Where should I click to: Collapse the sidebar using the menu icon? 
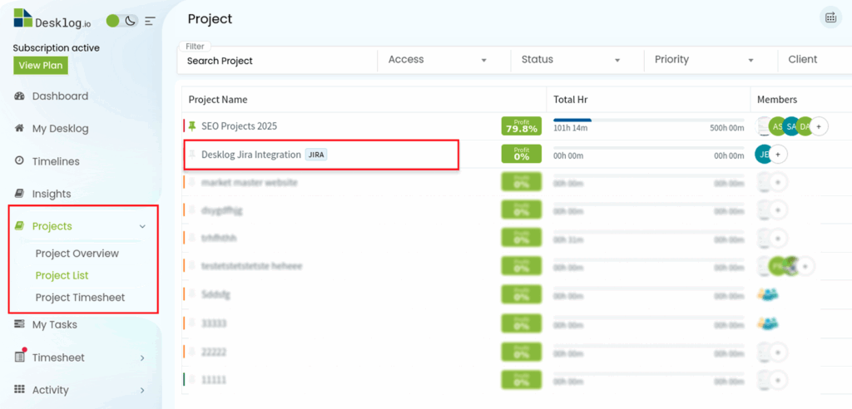[x=150, y=21]
